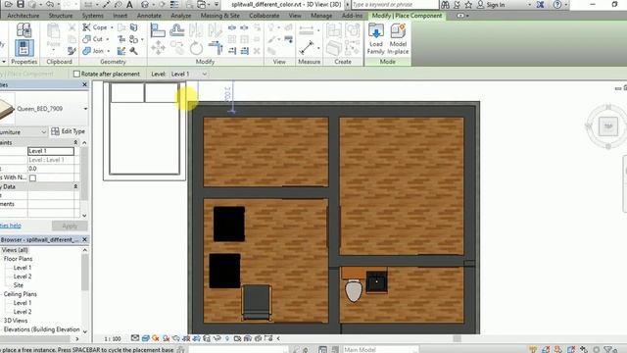
Task: Open the Sign In dropdown
Action: click(529, 5)
